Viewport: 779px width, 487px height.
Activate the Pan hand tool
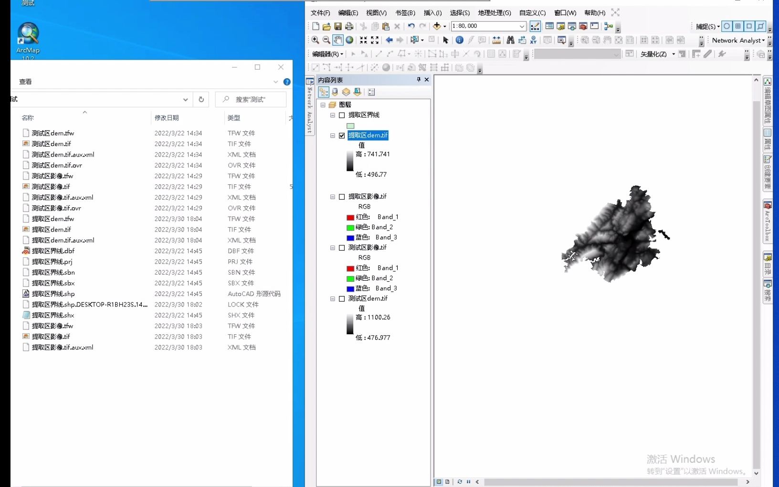click(x=337, y=40)
